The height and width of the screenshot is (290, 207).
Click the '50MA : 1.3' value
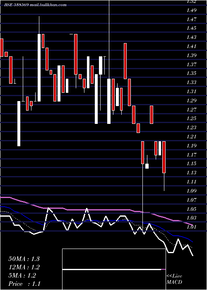pyautogui.click(x=24, y=259)
